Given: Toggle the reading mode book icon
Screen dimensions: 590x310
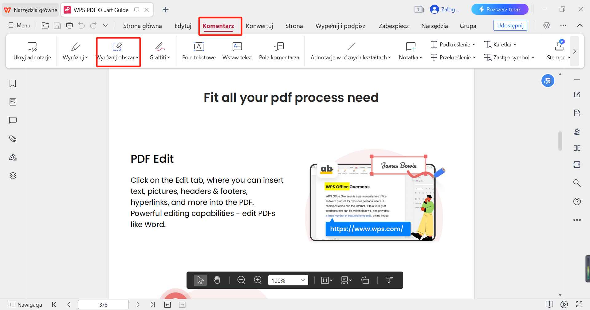Looking at the screenshot, I should coord(549,304).
